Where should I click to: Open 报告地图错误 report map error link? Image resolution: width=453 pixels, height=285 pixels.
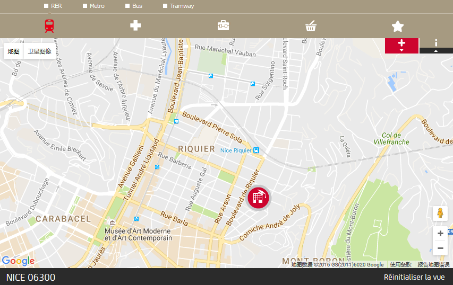(433, 264)
